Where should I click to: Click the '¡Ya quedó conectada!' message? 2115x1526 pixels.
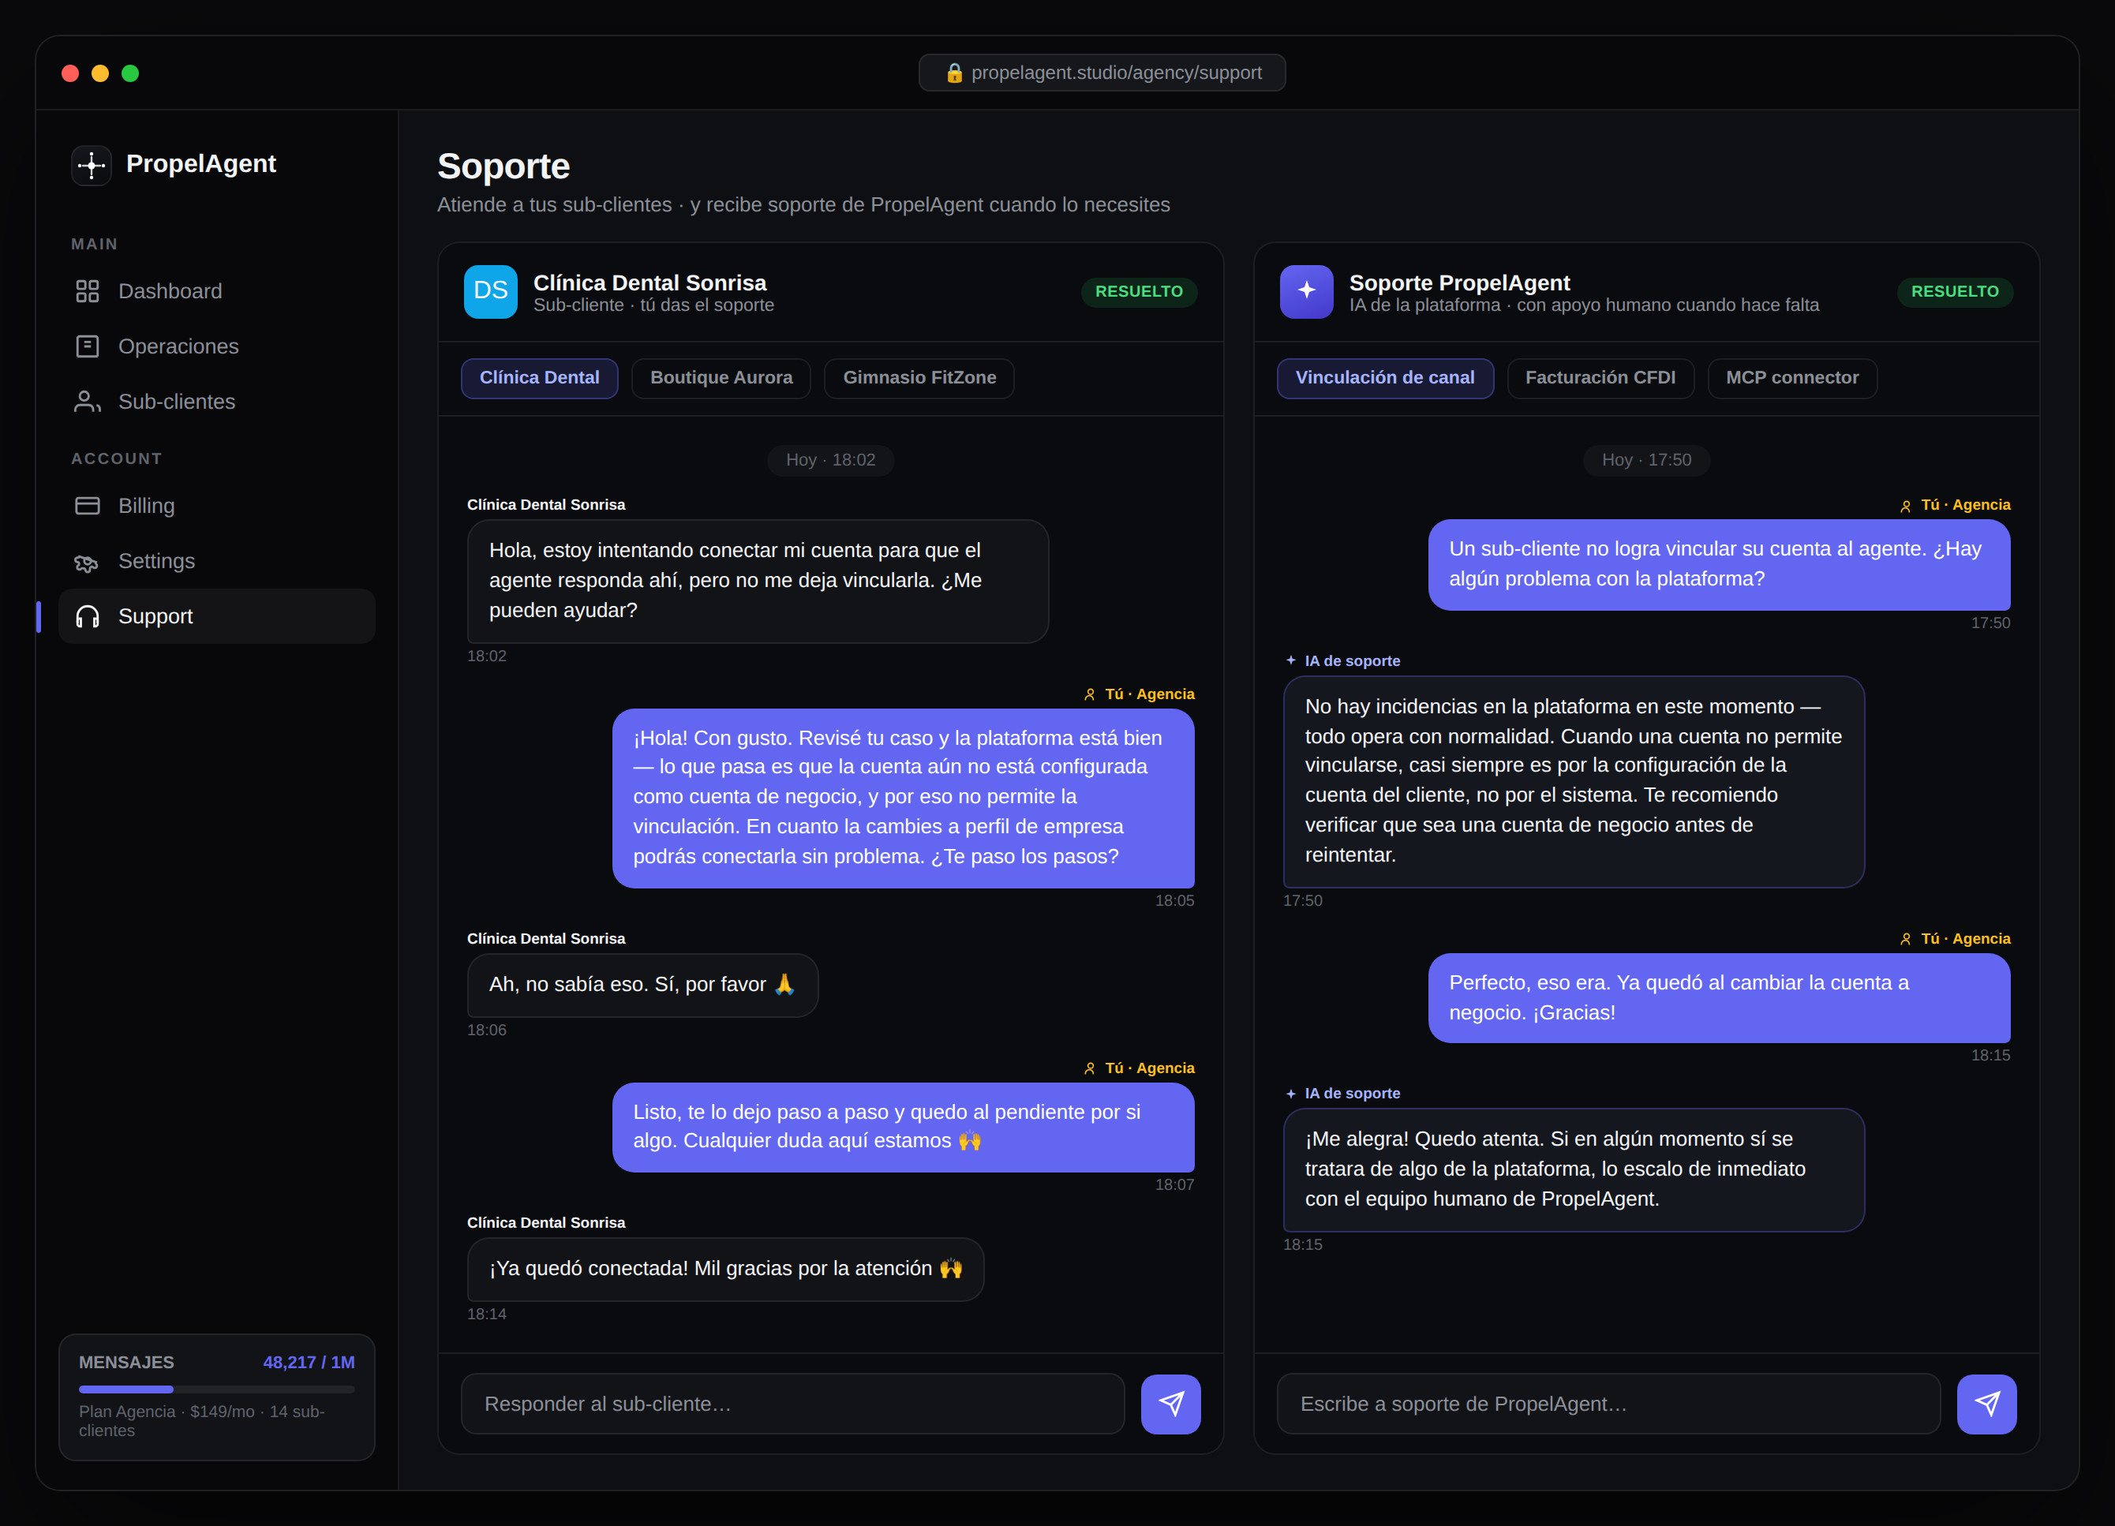point(725,1270)
